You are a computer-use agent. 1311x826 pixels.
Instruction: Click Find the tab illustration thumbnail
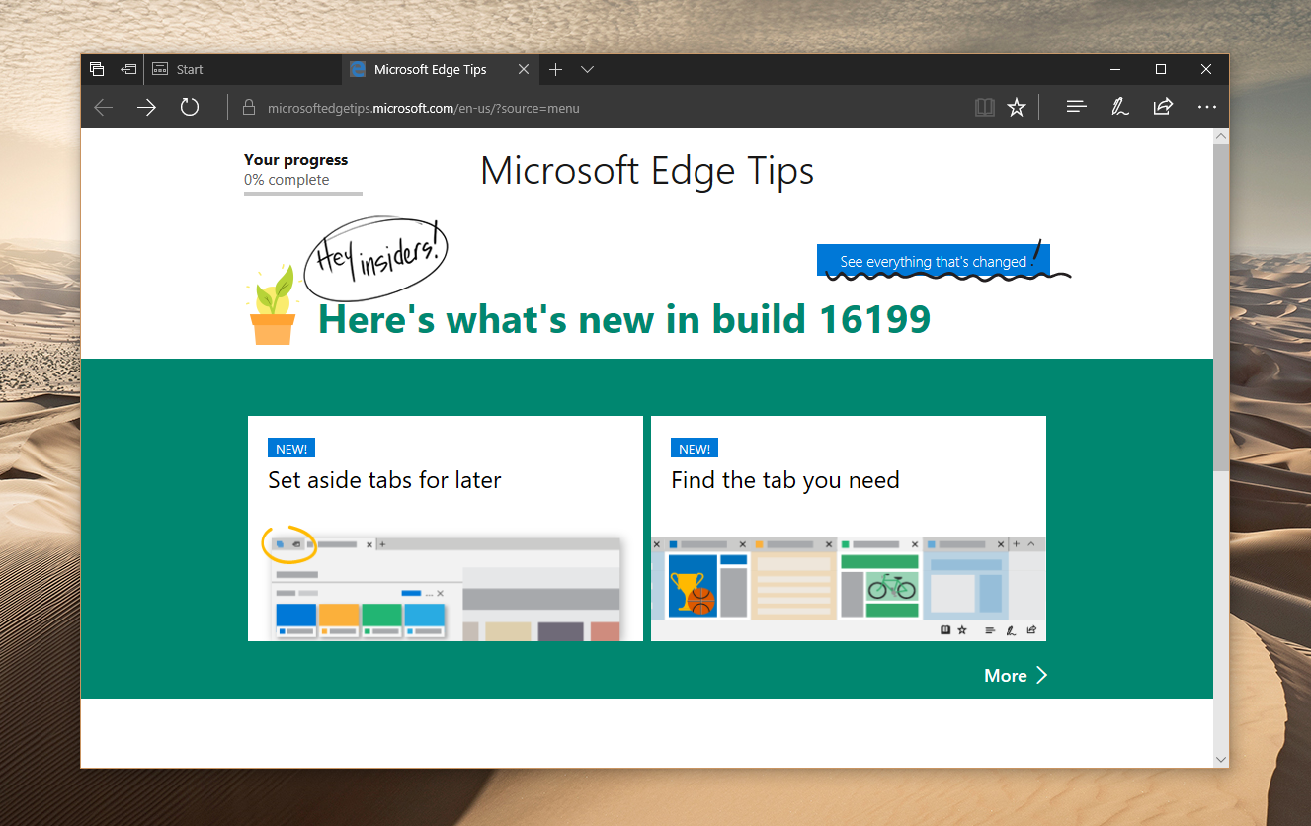[849, 589]
